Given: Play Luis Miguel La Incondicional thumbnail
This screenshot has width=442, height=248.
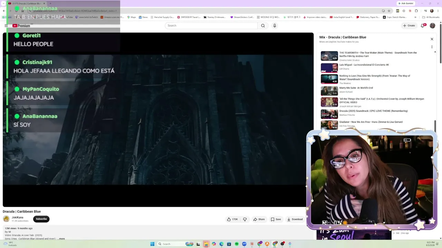Looking at the screenshot, I should 329,68.
